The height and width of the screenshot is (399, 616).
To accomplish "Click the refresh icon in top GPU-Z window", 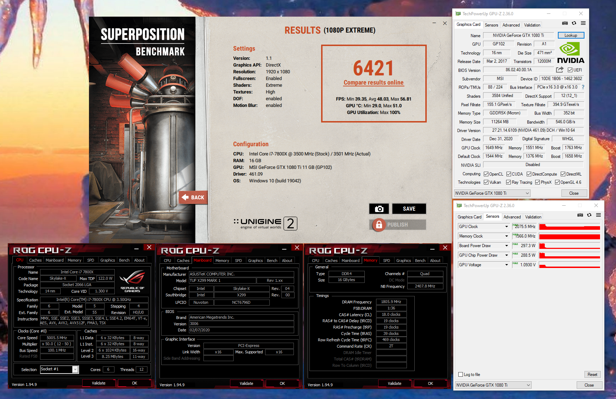I will 574,23.
